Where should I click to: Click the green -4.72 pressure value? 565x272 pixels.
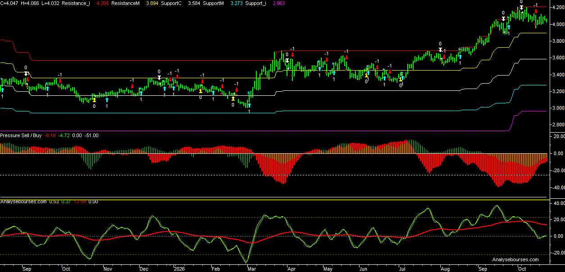[64, 135]
